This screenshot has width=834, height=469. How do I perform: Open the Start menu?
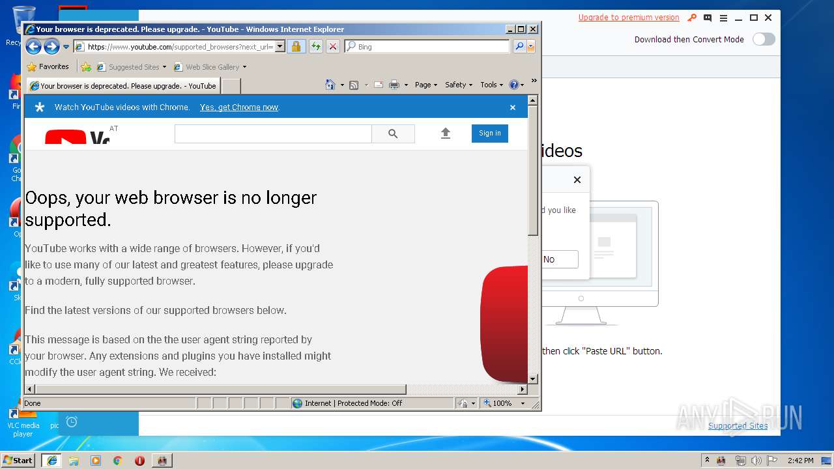tap(18, 460)
